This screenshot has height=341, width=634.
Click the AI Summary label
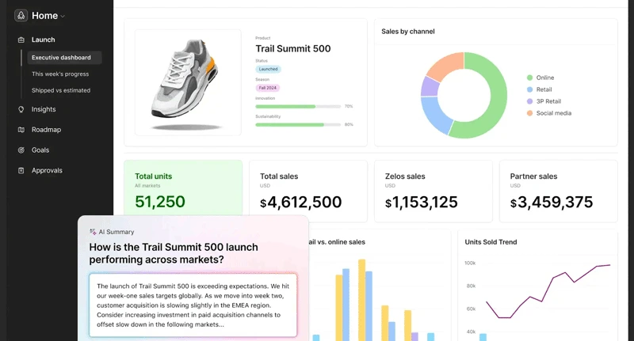click(x=116, y=232)
